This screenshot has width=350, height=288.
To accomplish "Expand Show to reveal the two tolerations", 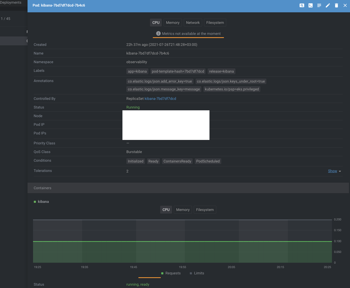I will point(332,171).
